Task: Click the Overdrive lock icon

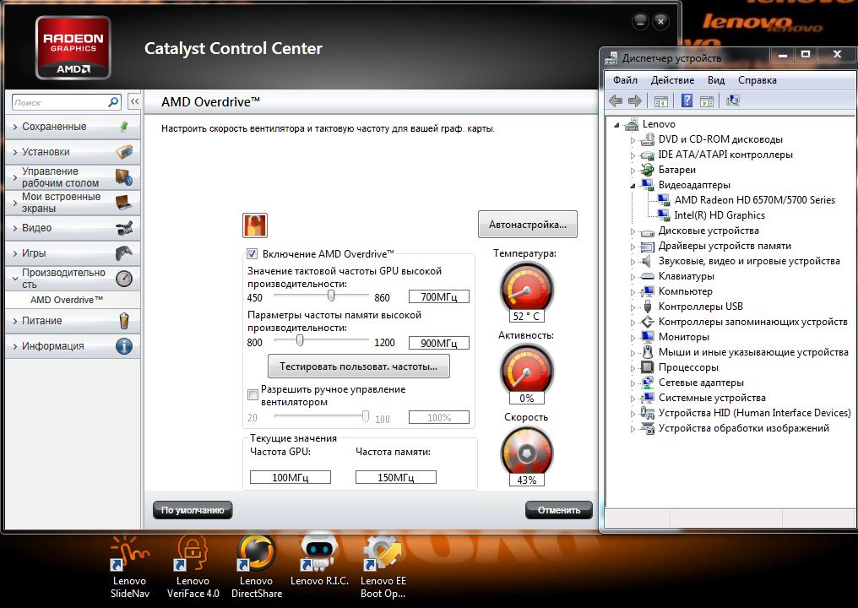Action: click(x=254, y=225)
